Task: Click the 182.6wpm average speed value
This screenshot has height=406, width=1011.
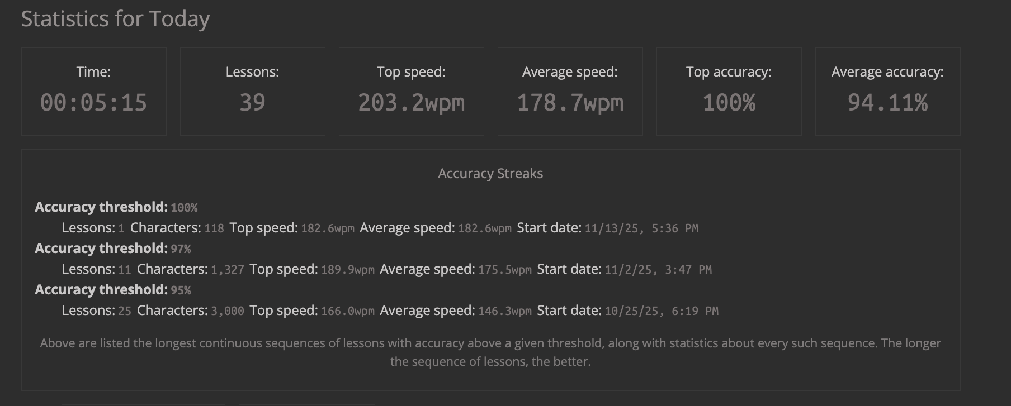Action: [x=485, y=228]
